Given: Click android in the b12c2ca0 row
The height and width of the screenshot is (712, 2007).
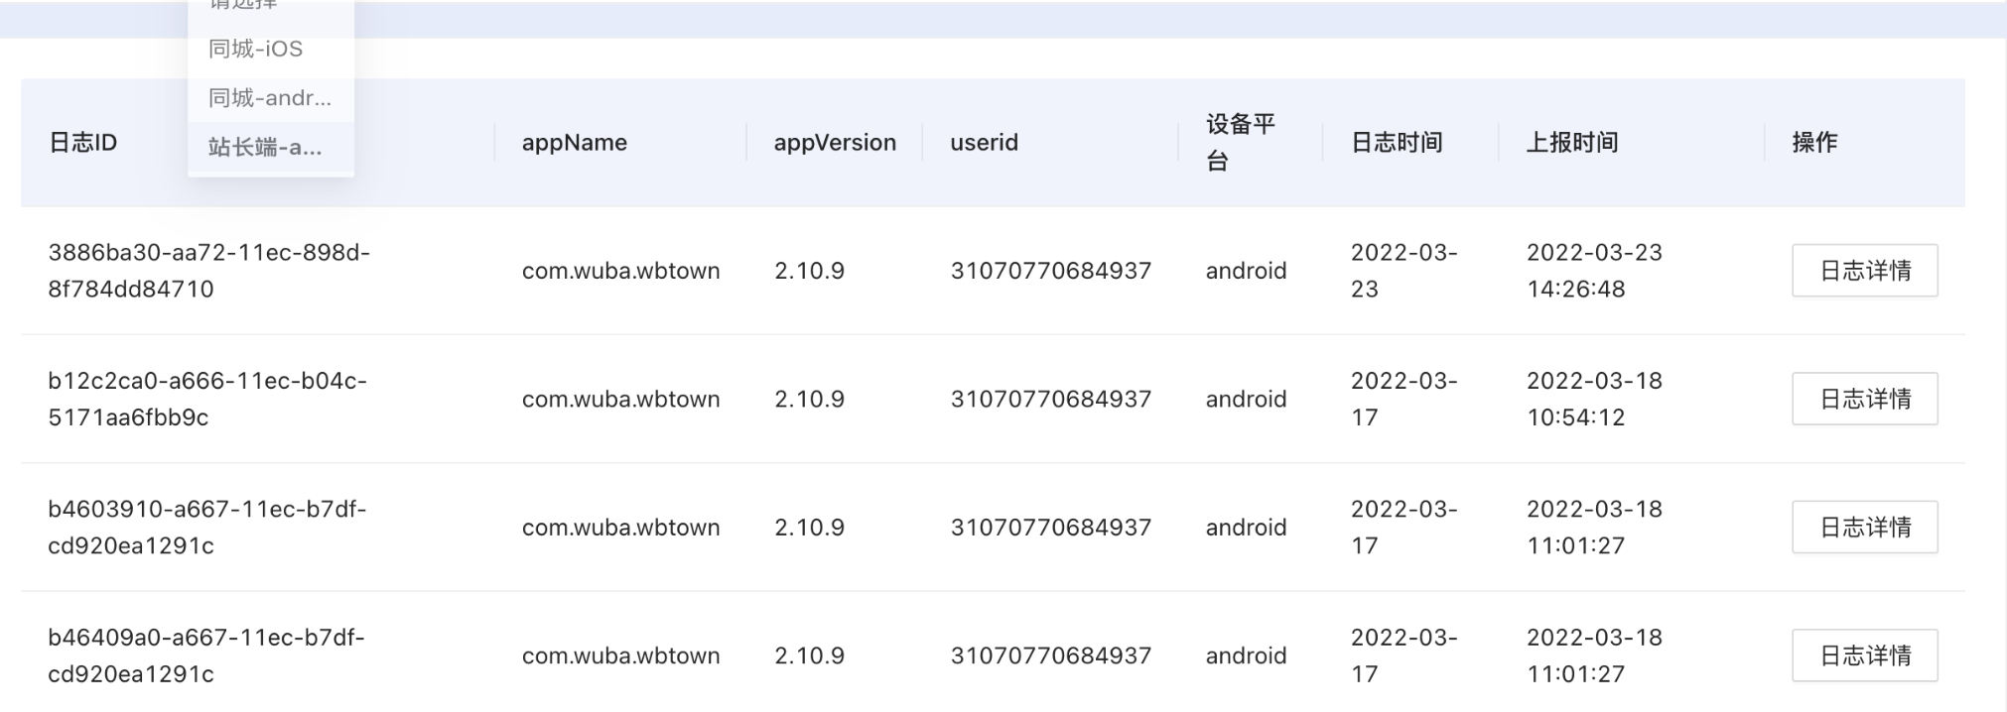Looking at the screenshot, I should 1246,399.
